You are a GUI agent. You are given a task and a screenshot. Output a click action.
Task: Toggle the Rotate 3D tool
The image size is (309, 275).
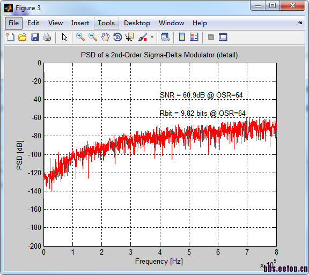click(x=117, y=37)
